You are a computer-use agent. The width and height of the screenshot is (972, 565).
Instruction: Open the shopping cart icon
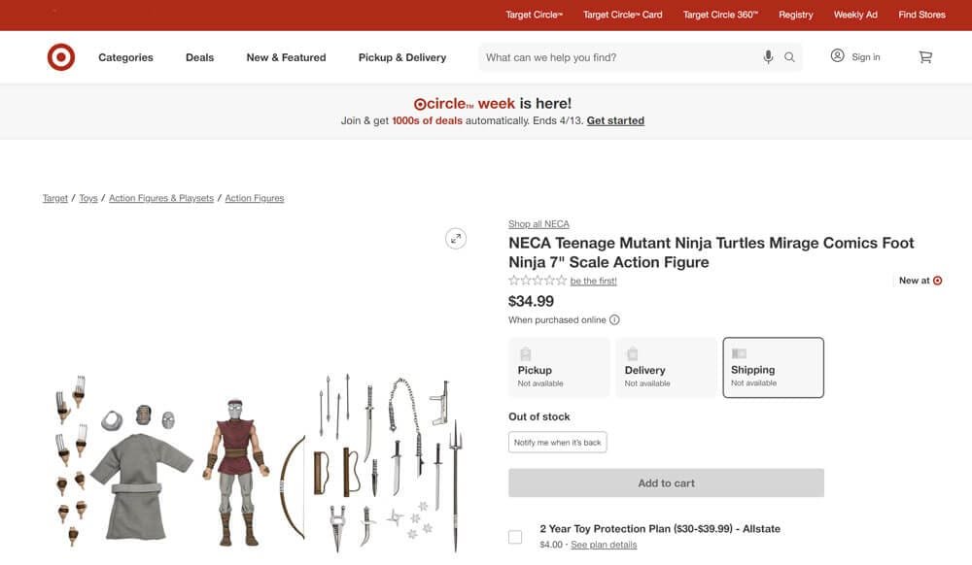click(924, 57)
